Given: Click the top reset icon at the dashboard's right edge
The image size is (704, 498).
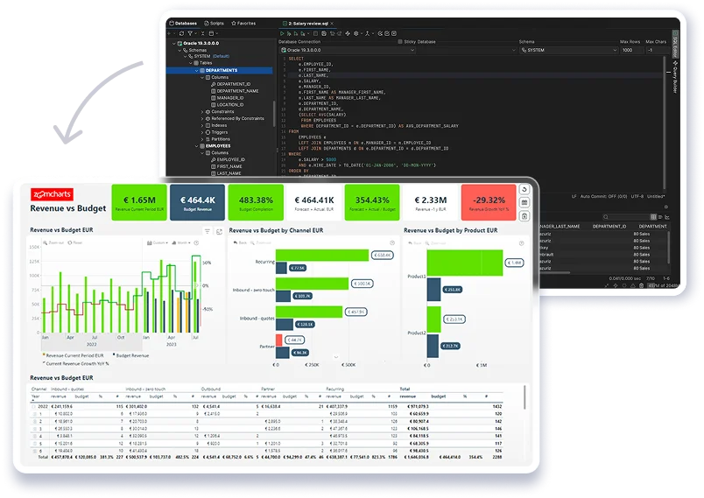Looking at the screenshot, I should click(524, 190).
